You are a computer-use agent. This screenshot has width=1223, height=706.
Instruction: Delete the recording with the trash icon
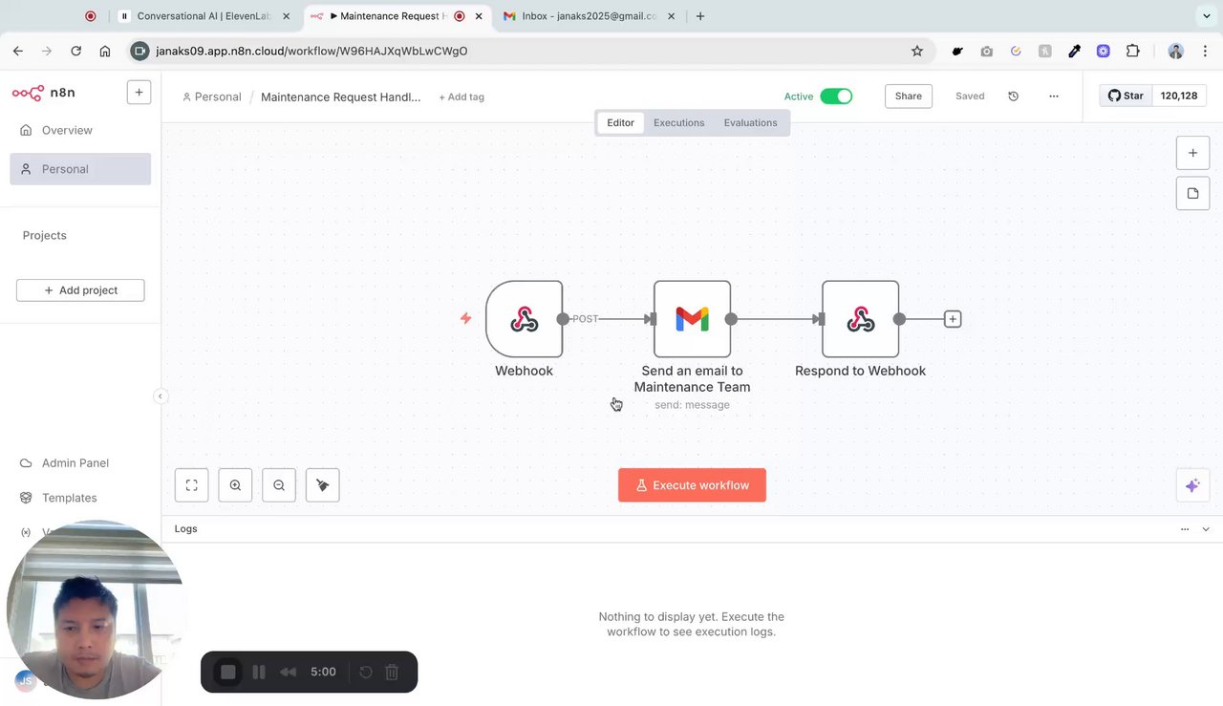click(x=392, y=672)
